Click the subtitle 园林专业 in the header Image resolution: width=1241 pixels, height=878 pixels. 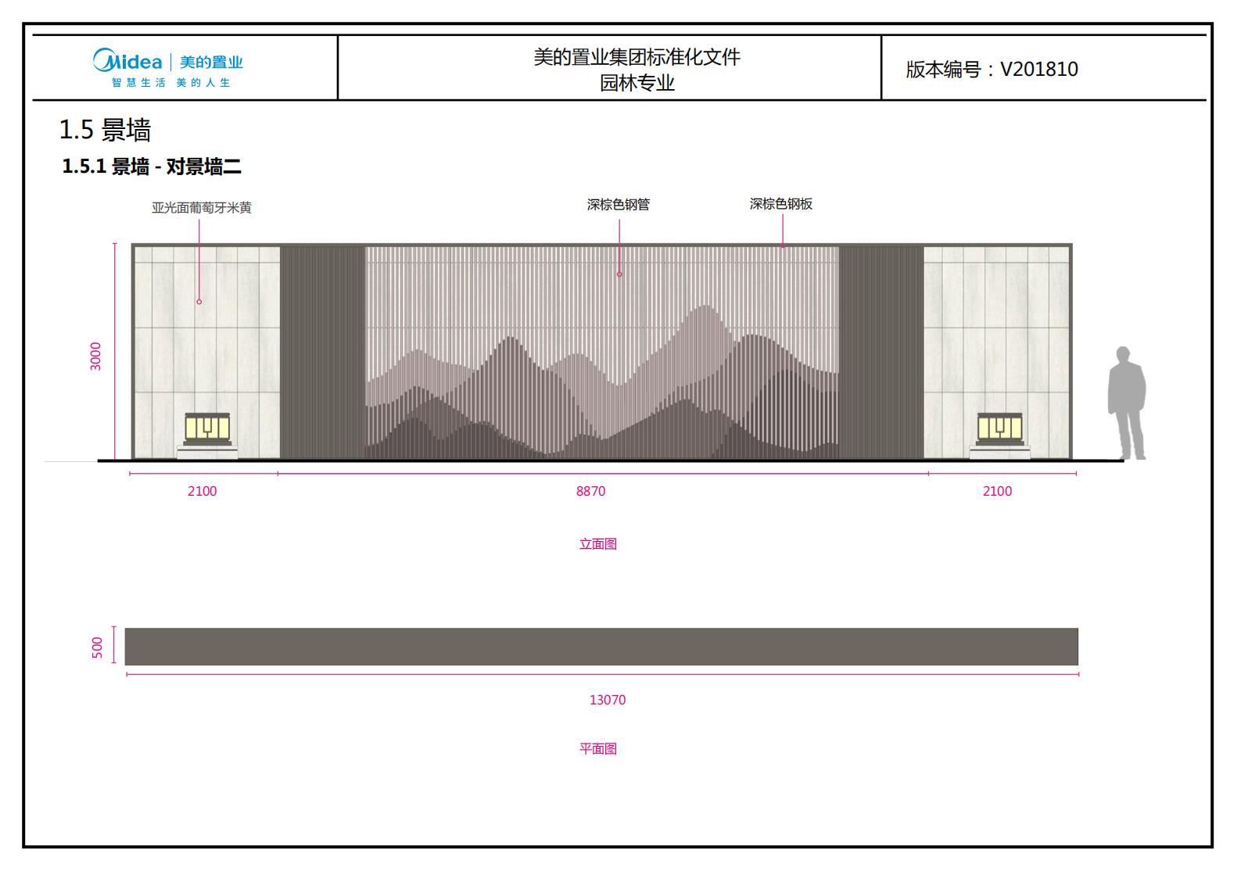[x=637, y=83]
